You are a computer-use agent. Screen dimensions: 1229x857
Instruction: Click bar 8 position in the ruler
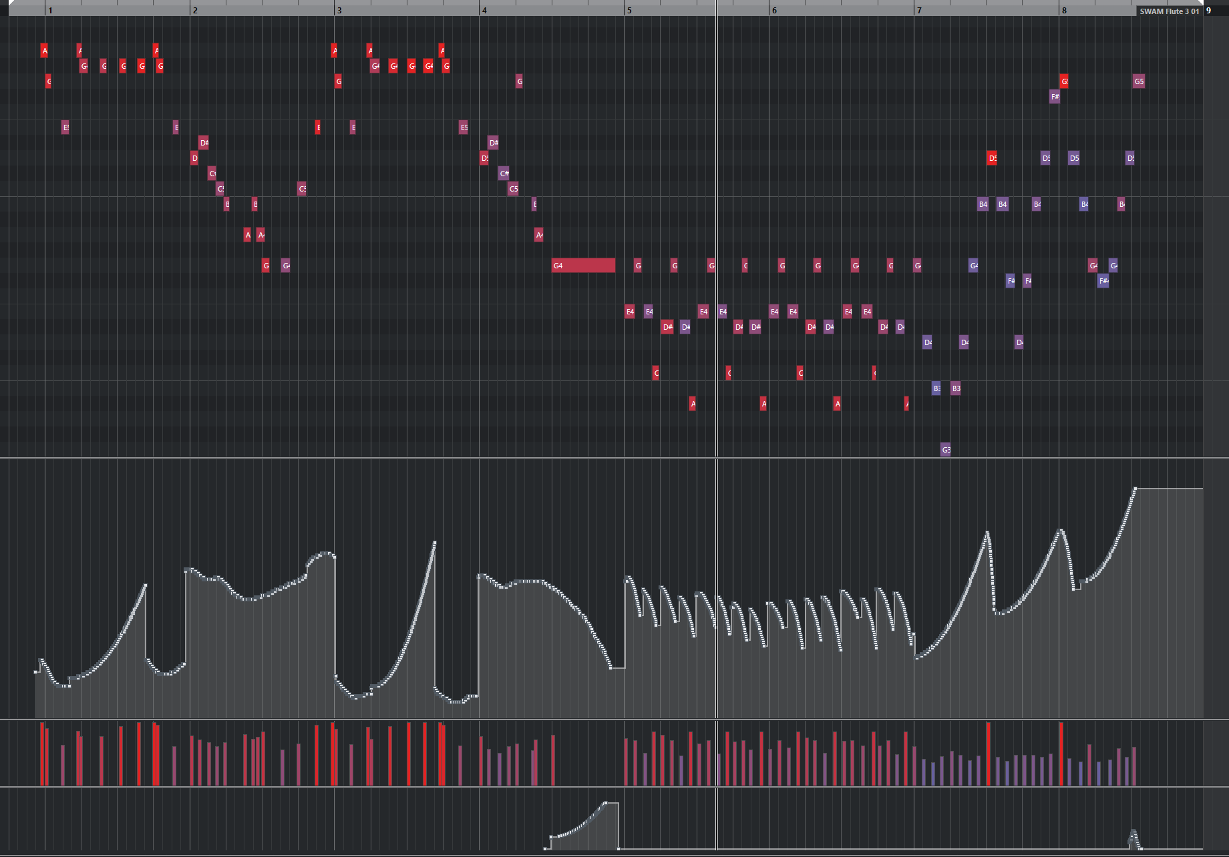click(1064, 11)
